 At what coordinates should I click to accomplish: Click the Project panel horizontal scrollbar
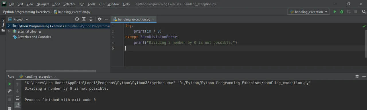pos(51,71)
